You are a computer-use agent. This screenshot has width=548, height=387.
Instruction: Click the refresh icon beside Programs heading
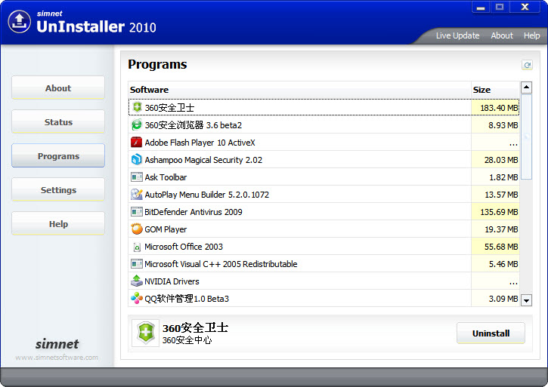(527, 66)
